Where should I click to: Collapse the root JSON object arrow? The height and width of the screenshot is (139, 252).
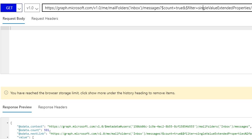tap(7, 123)
